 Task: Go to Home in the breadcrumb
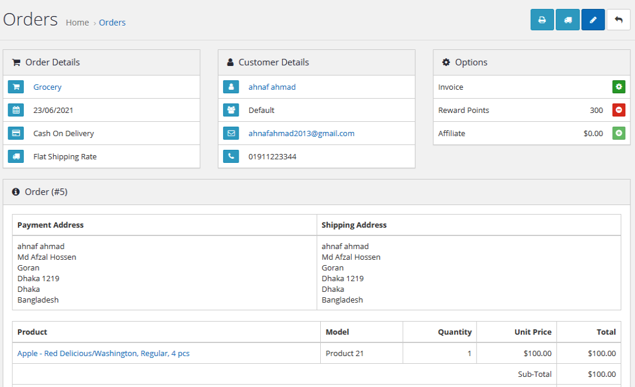[x=77, y=23]
